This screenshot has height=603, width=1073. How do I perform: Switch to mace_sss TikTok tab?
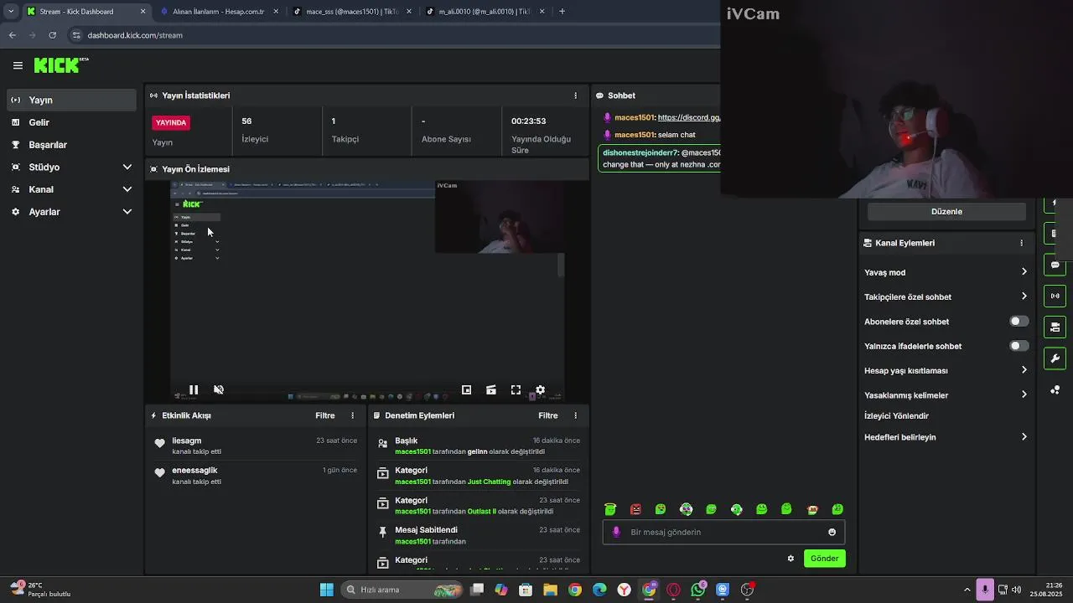[x=352, y=12]
